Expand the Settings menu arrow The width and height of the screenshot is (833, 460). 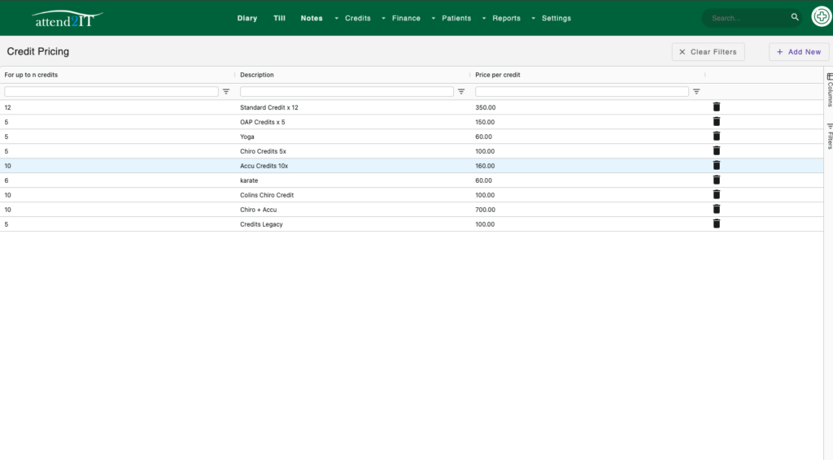534,18
